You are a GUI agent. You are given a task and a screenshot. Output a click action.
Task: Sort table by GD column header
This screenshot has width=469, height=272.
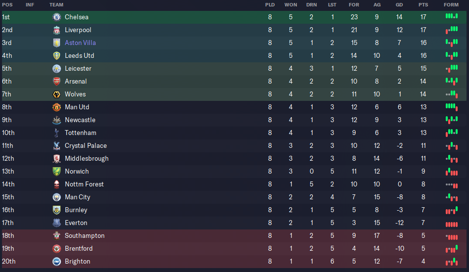tap(399, 5)
